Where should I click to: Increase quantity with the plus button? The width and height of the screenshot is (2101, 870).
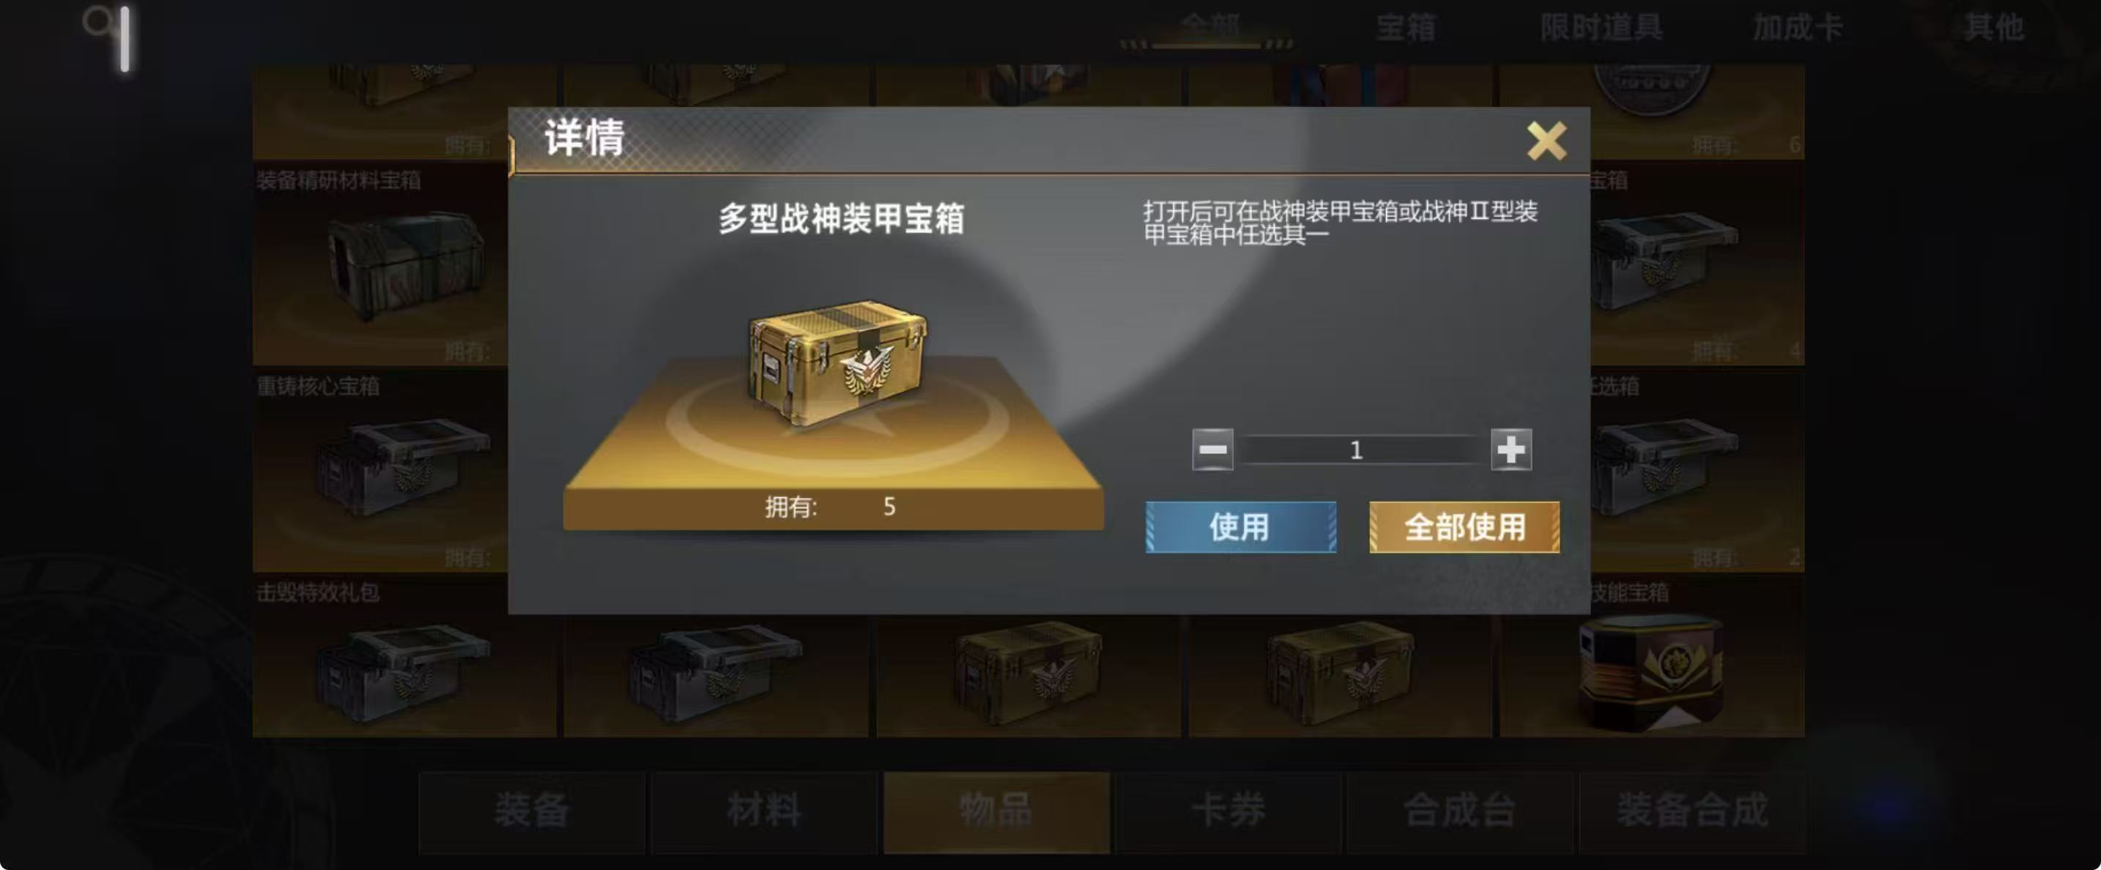[1511, 449]
